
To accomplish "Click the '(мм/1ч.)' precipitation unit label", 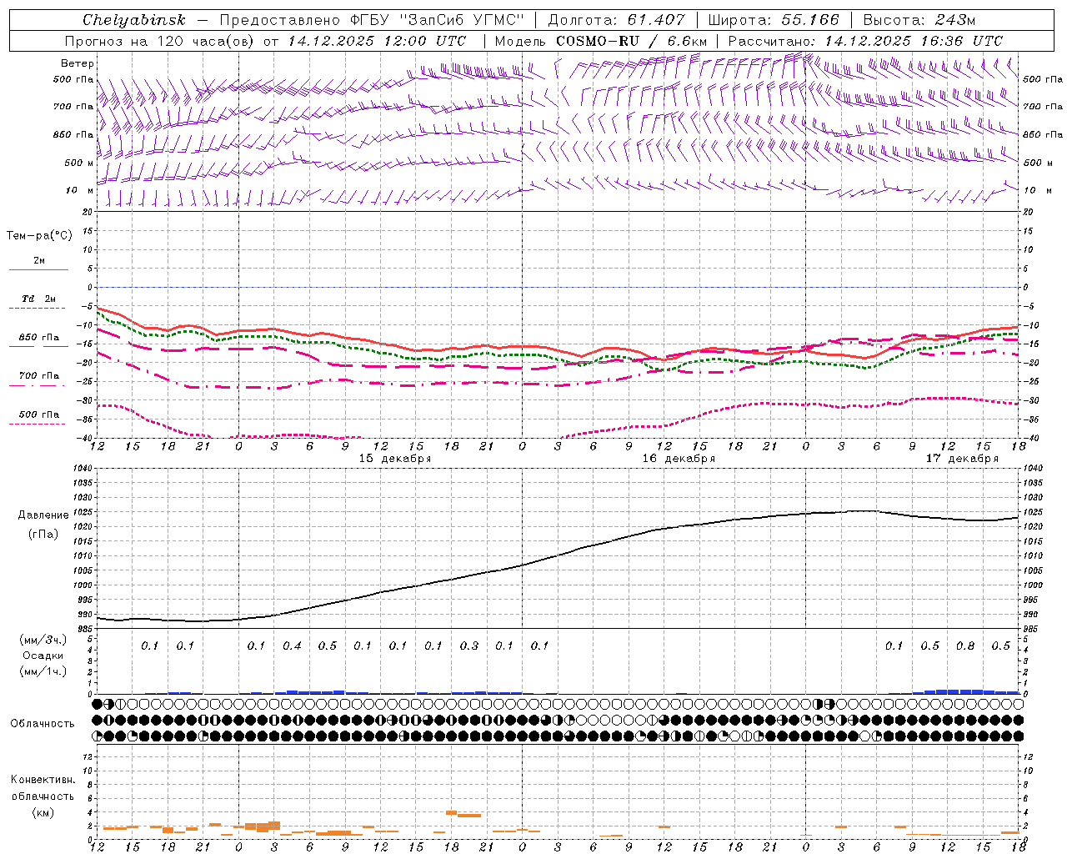I will [x=43, y=671].
